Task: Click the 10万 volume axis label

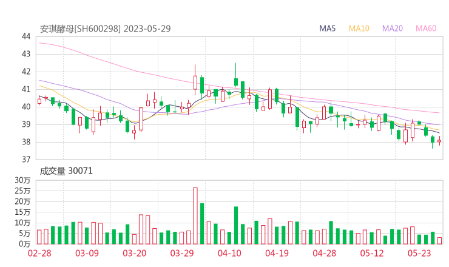Action: coord(22,223)
